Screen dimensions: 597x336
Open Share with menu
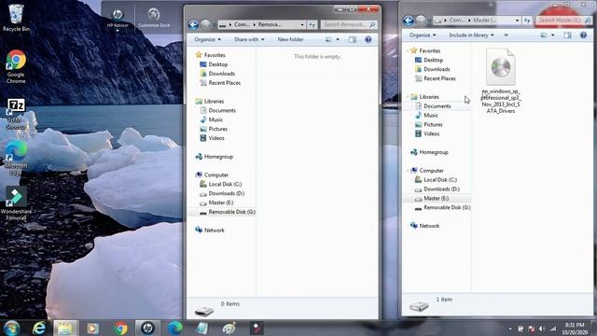point(249,39)
